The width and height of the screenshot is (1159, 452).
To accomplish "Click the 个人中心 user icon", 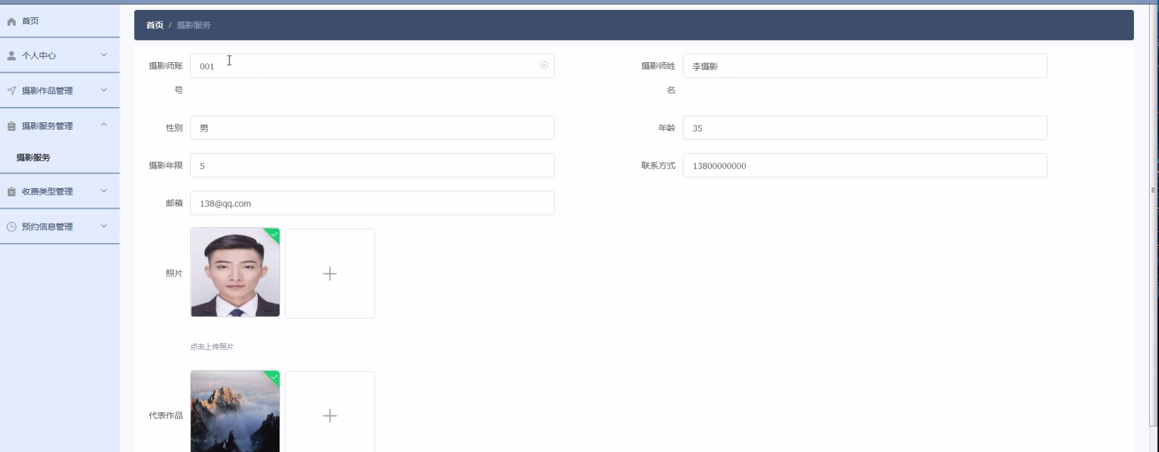I will (11, 56).
